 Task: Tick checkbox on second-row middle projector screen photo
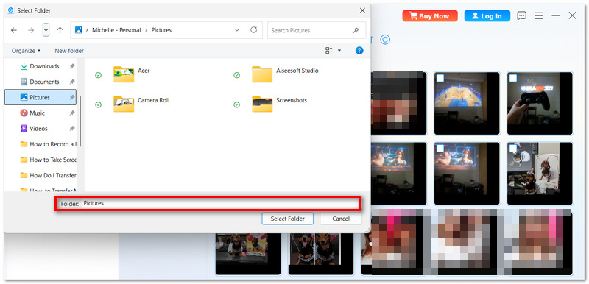[440, 148]
